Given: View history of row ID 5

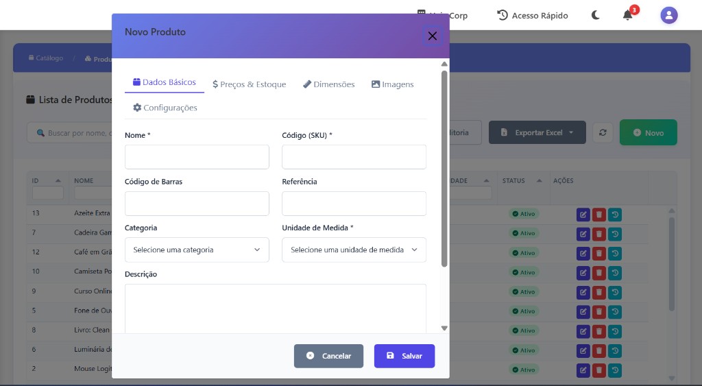Looking at the screenshot, I should click(615, 312).
